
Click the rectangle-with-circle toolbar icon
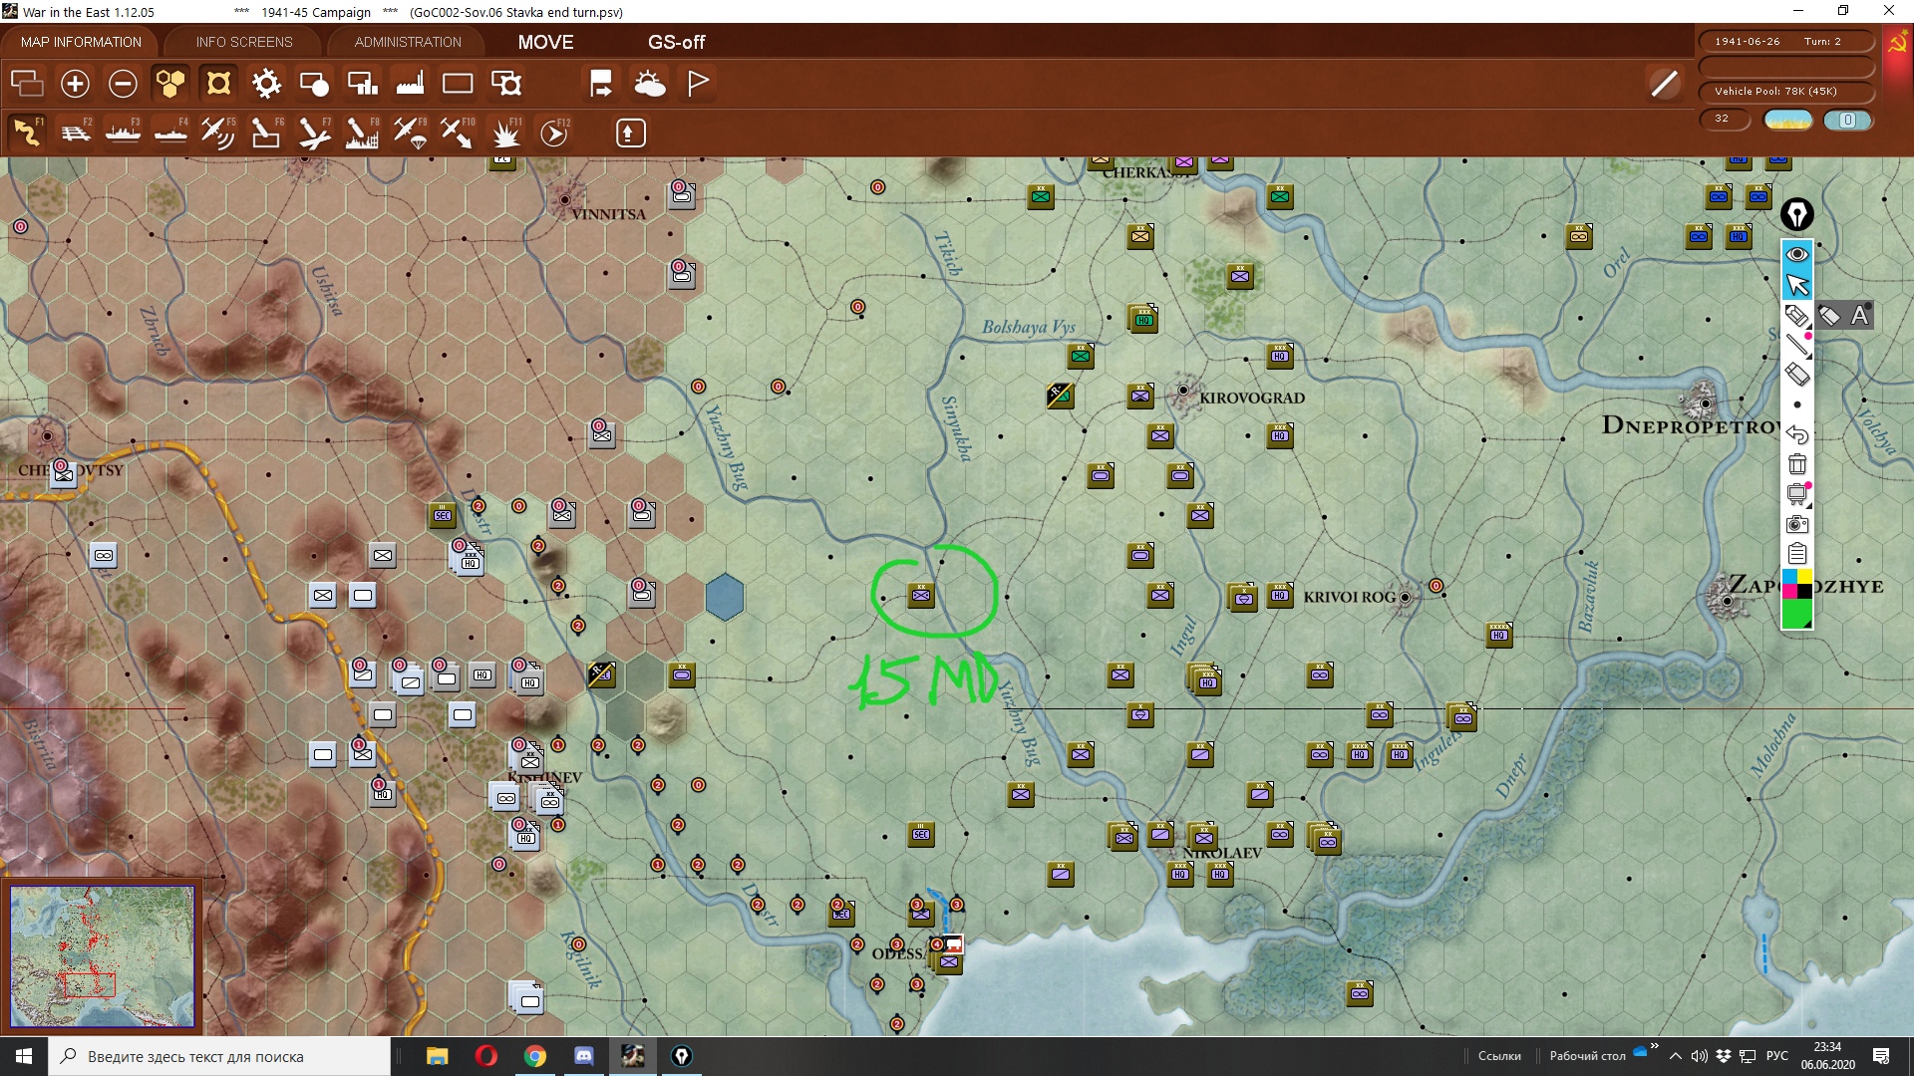click(314, 84)
